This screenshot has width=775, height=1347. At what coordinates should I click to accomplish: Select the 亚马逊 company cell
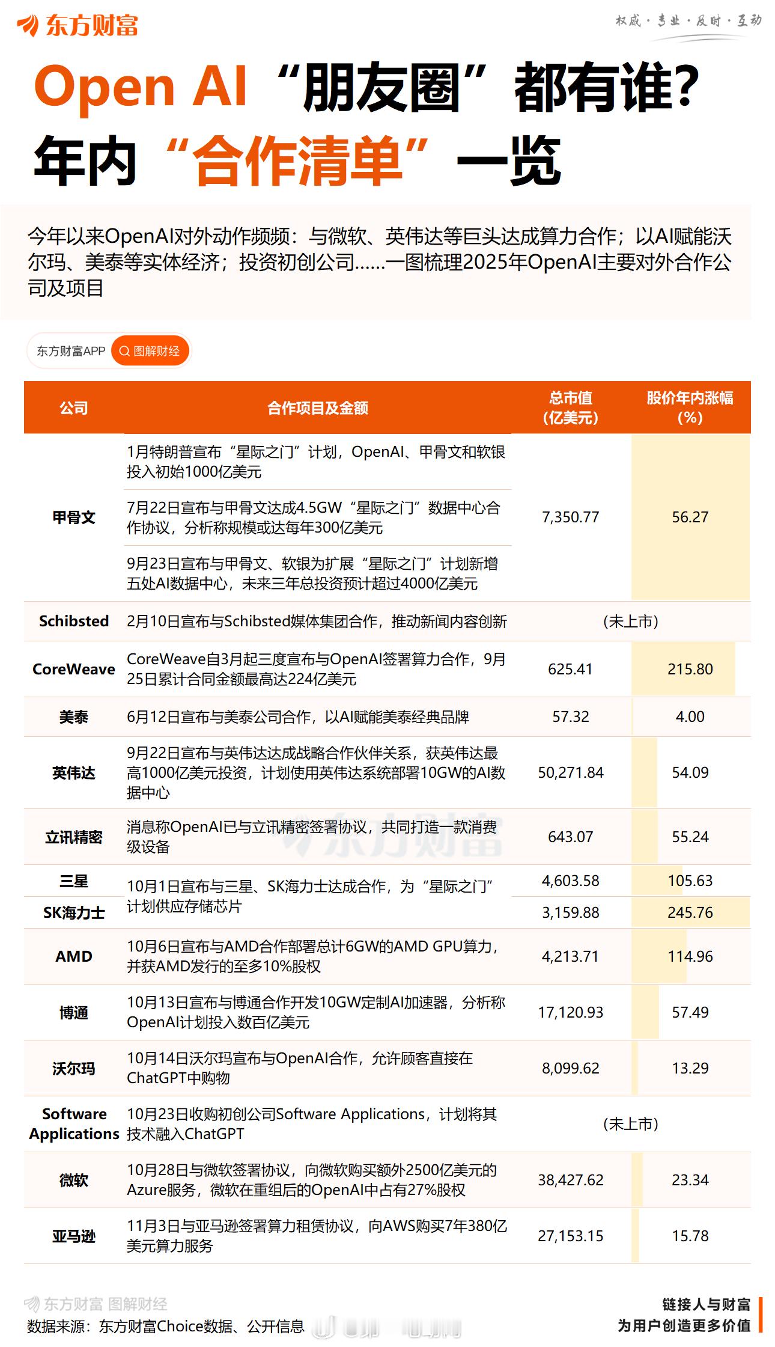point(74,1236)
